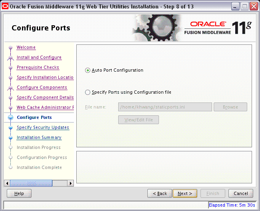This screenshot has height=211, width=260.
Task: Choose Specify Ports using Configuration file option
Action: click(x=87, y=92)
